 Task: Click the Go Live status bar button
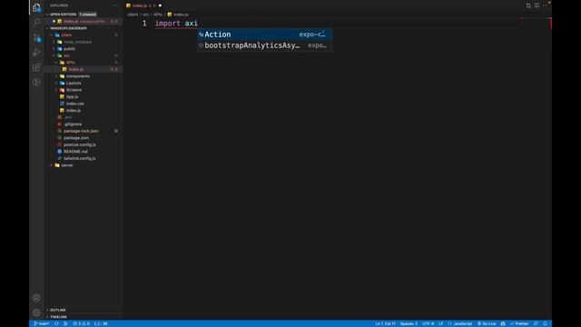point(487,323)
